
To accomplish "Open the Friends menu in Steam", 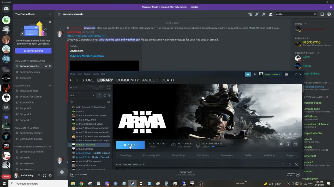I will (87, 74).
